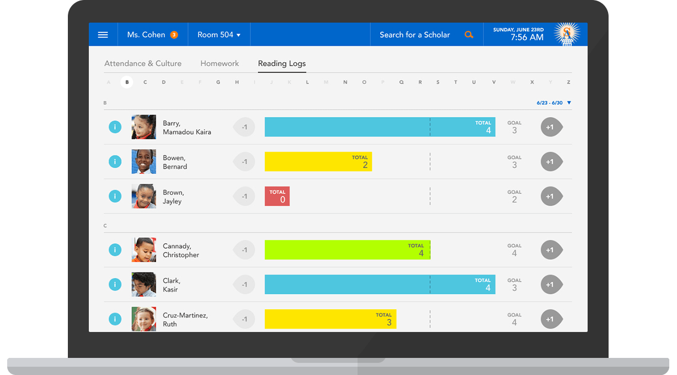
Task: Jump to letter C in alphabet filter
Action: click(x=145, y=82)
